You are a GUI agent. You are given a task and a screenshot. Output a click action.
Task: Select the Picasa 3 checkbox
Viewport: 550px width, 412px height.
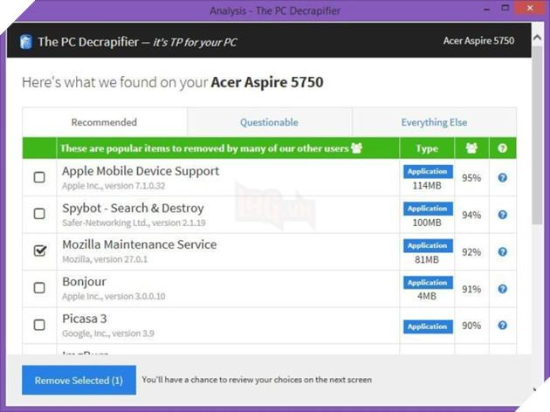(x=39, y=325)
